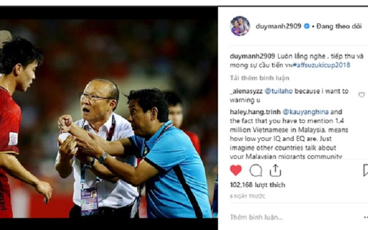Viewport: 368px width, 230px height.
Task: Expand Tải thêm bình luận comments
Action: [259, 78]
